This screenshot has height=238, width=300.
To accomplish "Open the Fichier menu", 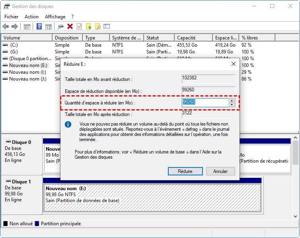I will point(11,17).
